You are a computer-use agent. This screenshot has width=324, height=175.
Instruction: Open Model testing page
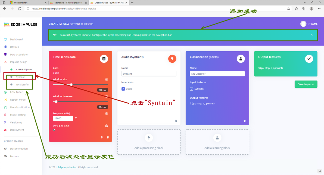click(x=18, y=115)
